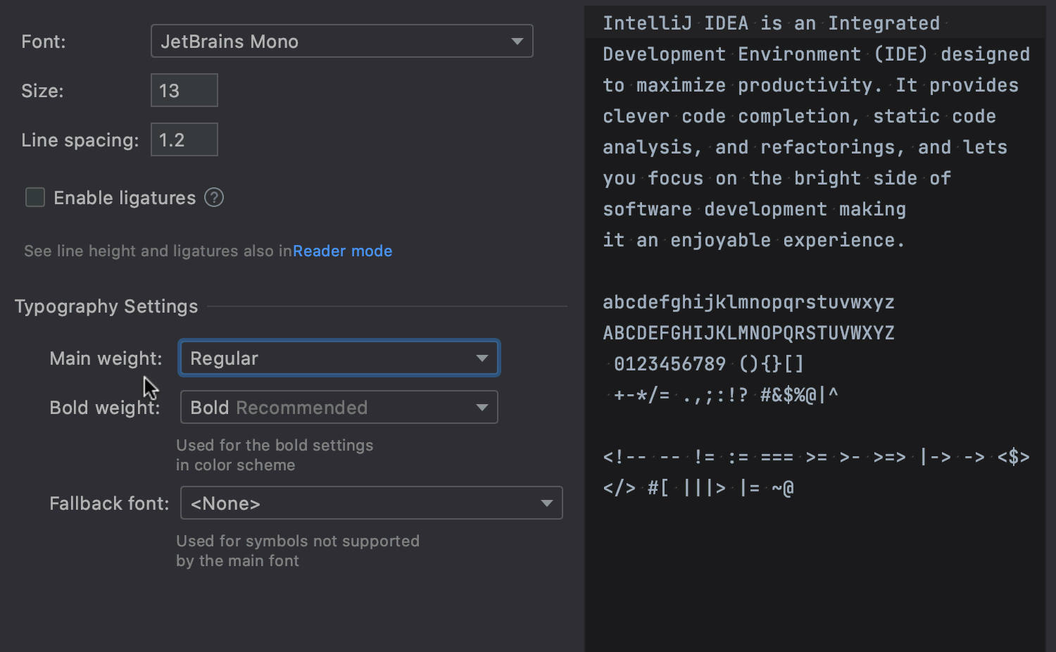Click the Bold weight dropdown arrow
The image size is (1056, 652).
point(482,407)
